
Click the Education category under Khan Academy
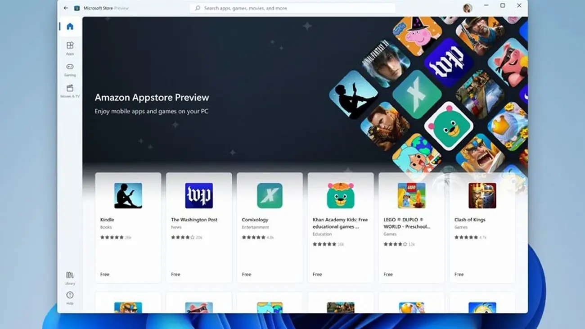(x=322, y=234)
